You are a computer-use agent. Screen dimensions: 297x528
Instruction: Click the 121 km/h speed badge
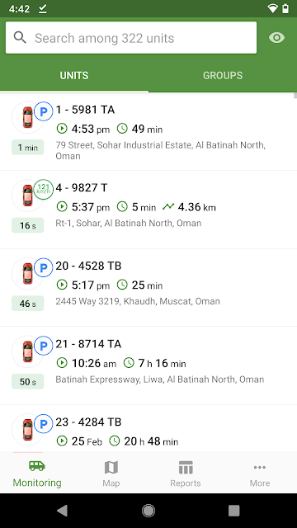(x=44, y=189)
